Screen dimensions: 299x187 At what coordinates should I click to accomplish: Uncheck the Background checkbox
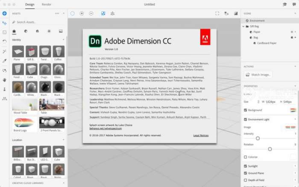[x=246, y=110]
